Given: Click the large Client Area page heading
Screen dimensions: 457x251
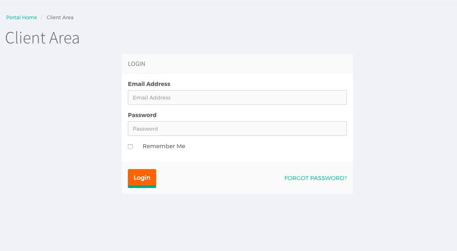Looking at the screenshot, I should click(42, 38).
